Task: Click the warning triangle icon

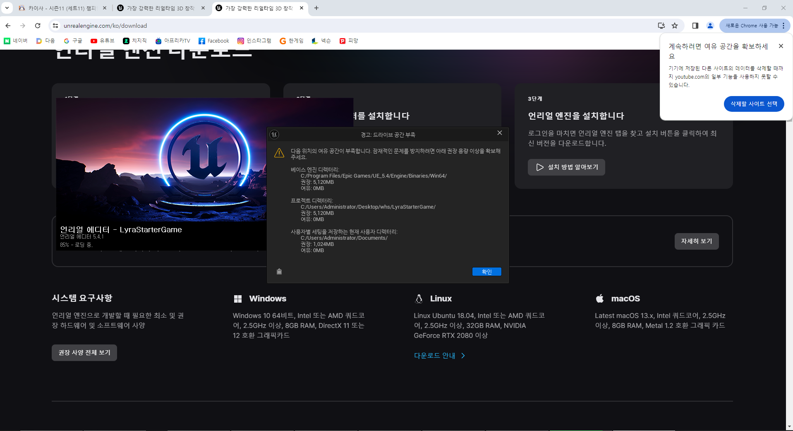Action: pyautogui.click(x=279, y=153)
